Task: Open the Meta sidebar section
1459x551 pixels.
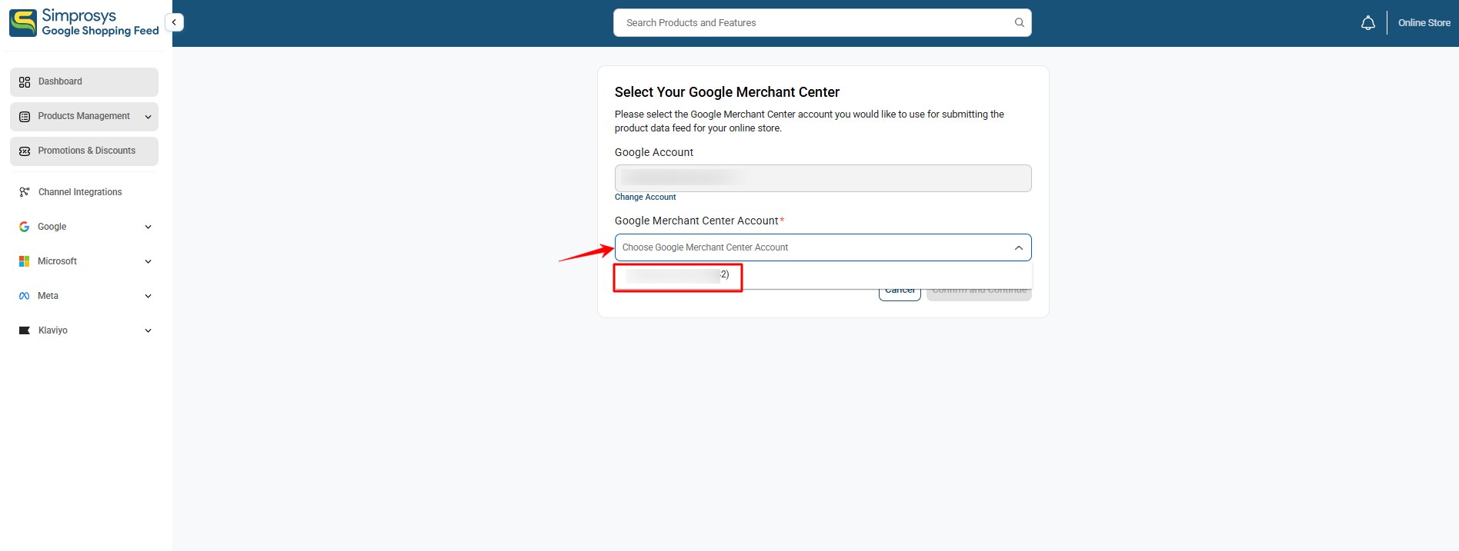Action: click(84, 296)
